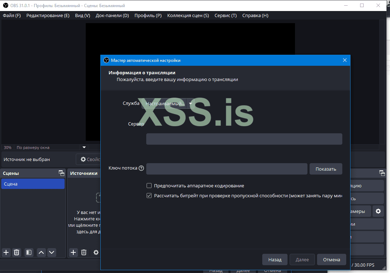This screenshot has width=390, height=273.
Task: Open source properties gear in Sources toolbar
Action: [96, 252]
